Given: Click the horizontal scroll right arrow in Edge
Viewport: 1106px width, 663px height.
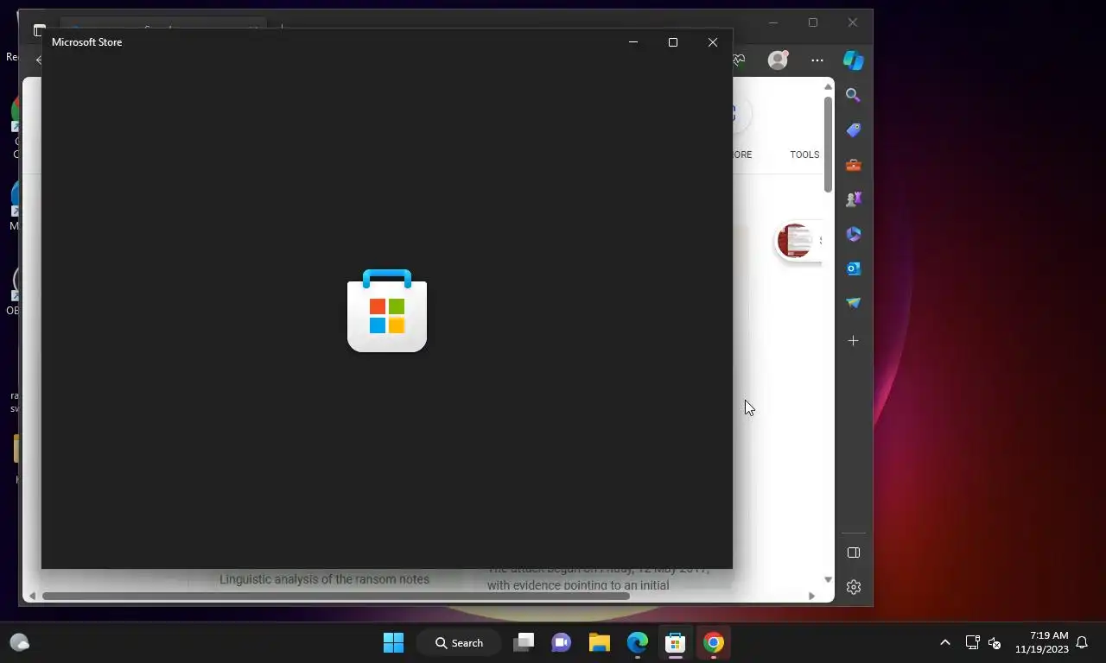Looking at the screenshot, I should tap(811, 596).
